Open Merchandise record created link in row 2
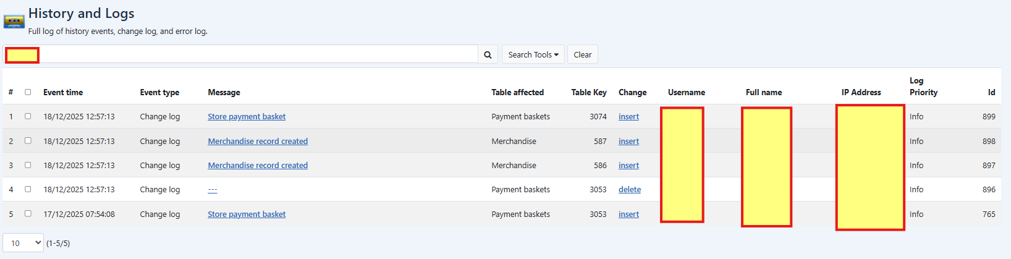This screenshot has height=259, width=1011. pos(258,142)
